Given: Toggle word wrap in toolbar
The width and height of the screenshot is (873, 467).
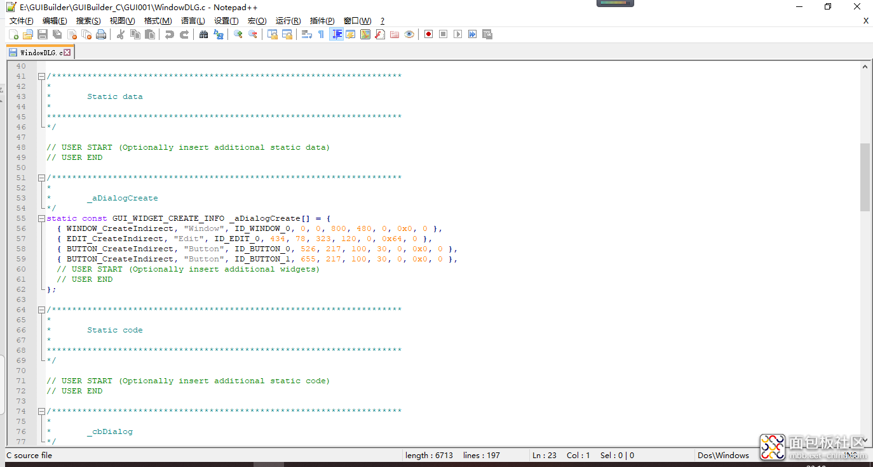Looking at the screenshot, I should point(306,34).
